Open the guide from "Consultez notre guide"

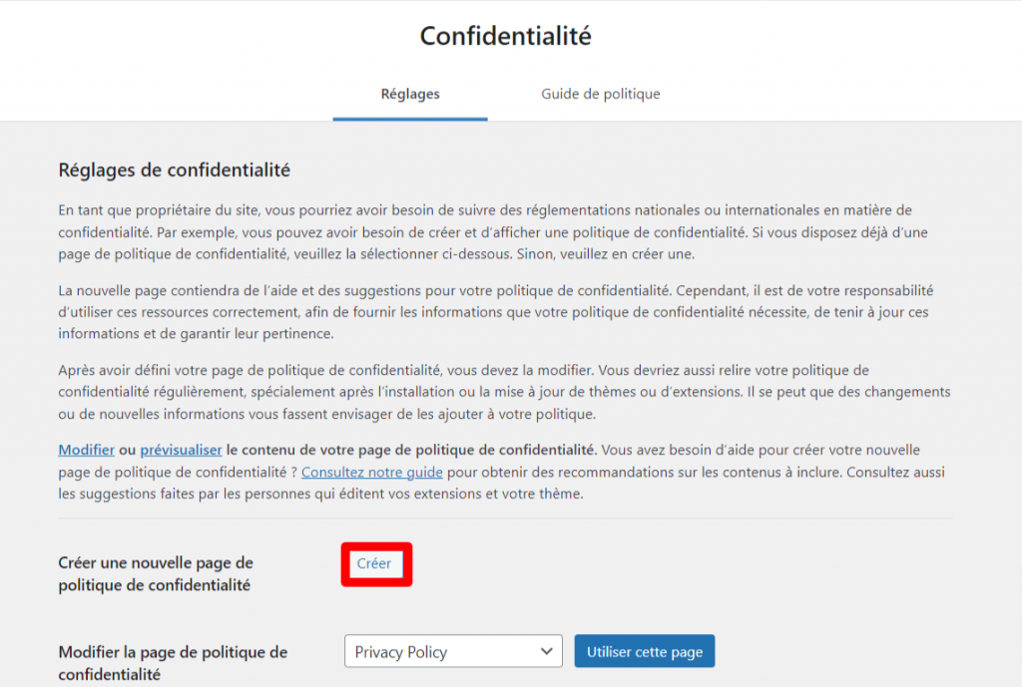pyautogui.click(x=372, y=472)
